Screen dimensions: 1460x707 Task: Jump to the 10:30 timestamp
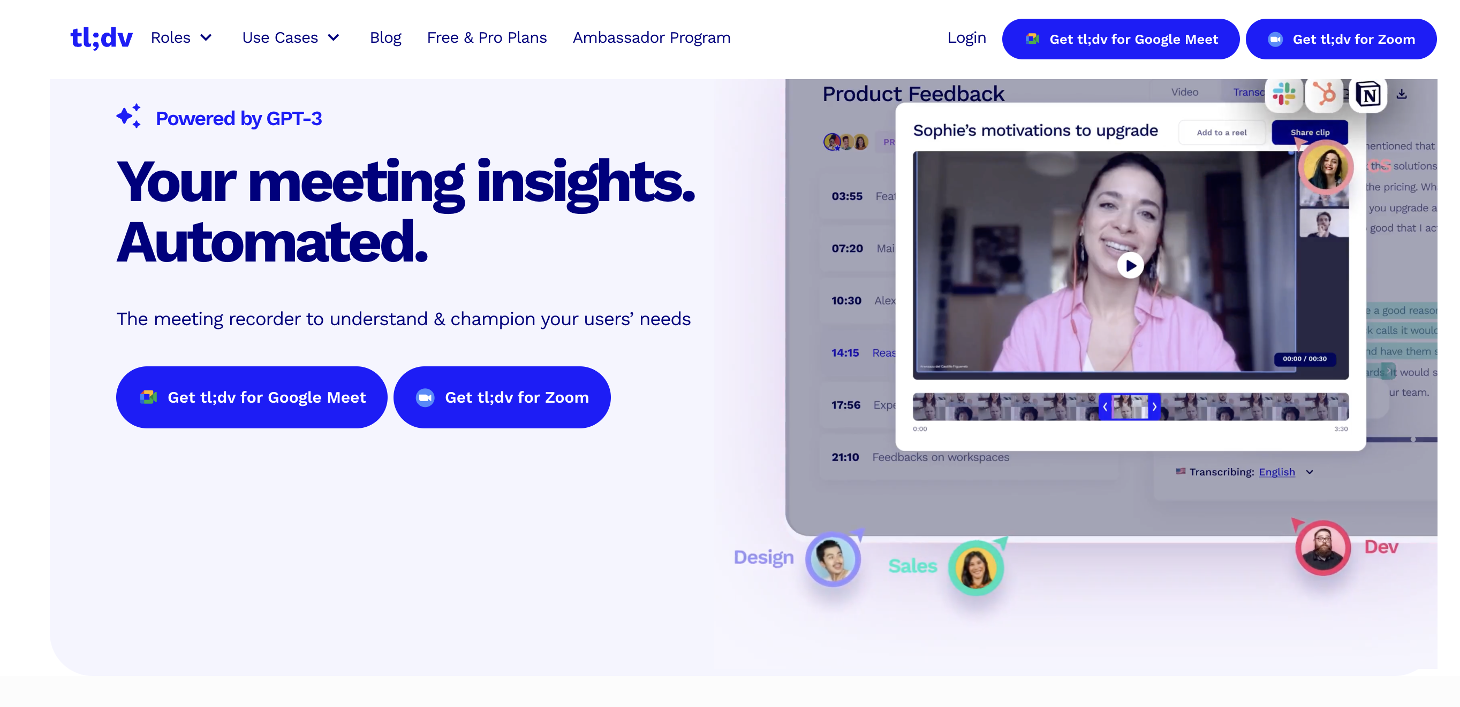846,301
